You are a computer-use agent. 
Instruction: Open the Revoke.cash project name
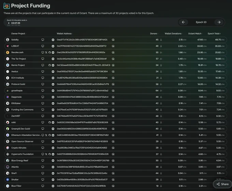point(17,53)
